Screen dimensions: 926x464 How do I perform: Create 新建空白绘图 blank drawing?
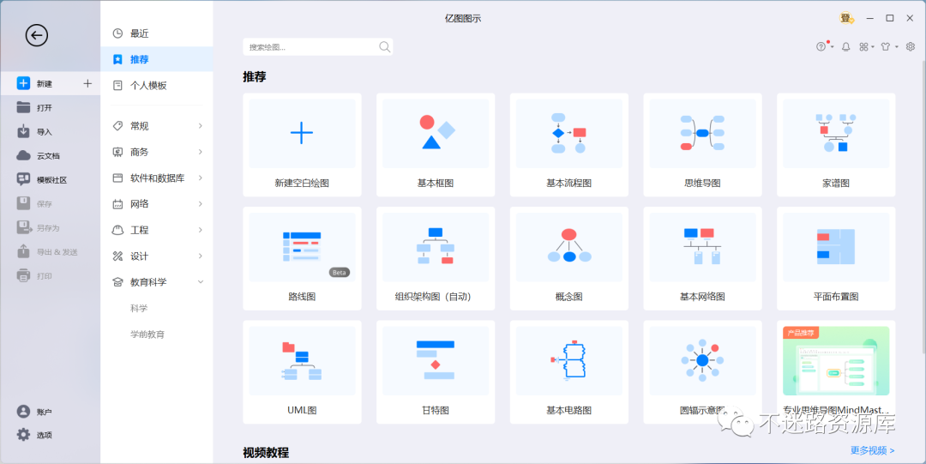[302, 145]
